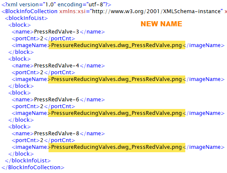Click the name PressRedValve-4
This screenshot has width=227, height=173.
(x=57, y=66)
